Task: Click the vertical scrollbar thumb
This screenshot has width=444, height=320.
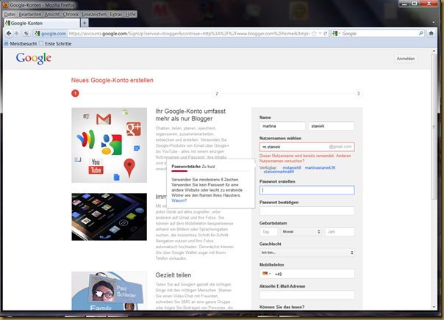Action: 434,127
